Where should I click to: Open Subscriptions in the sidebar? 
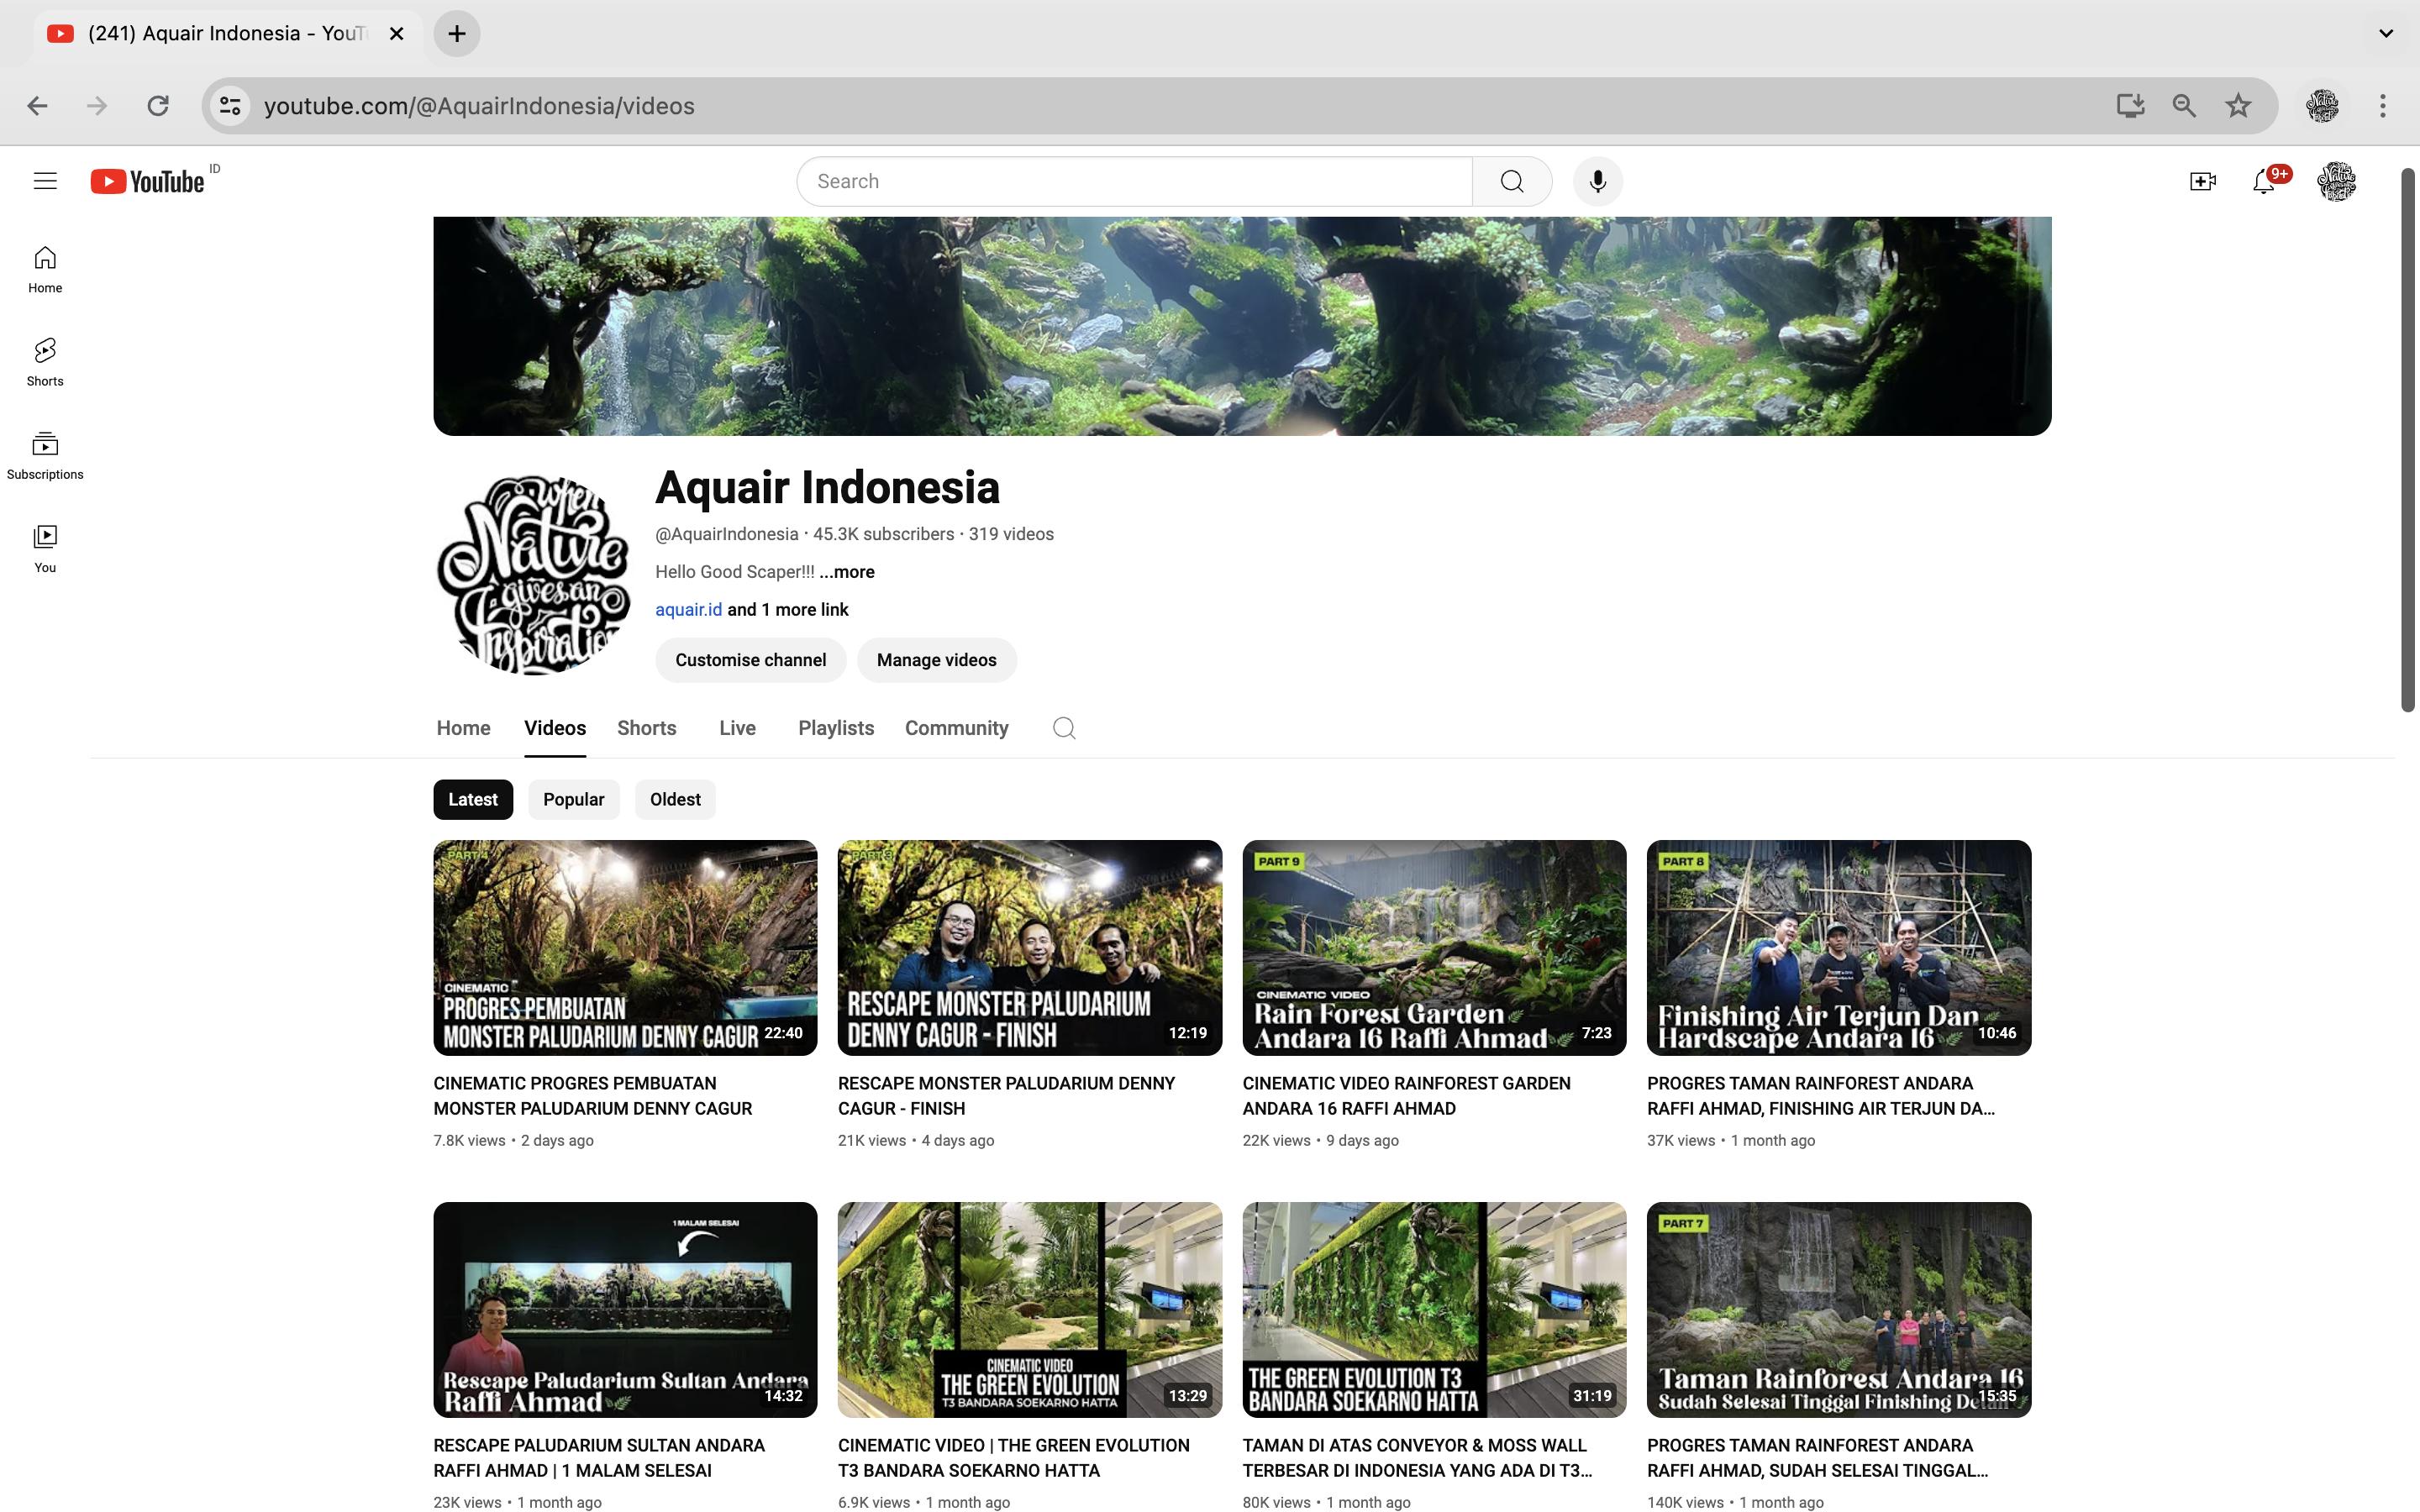[x=45, y=455]
